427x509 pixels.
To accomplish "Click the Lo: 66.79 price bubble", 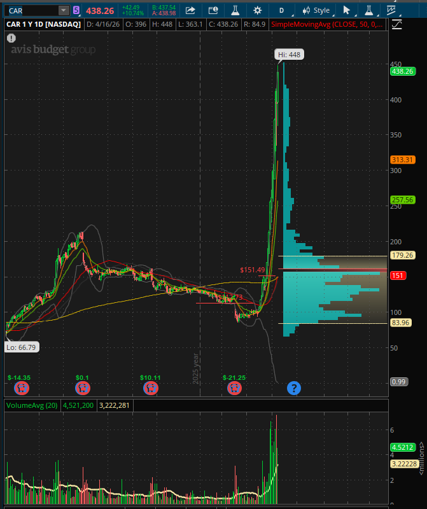I will (21, 347).
